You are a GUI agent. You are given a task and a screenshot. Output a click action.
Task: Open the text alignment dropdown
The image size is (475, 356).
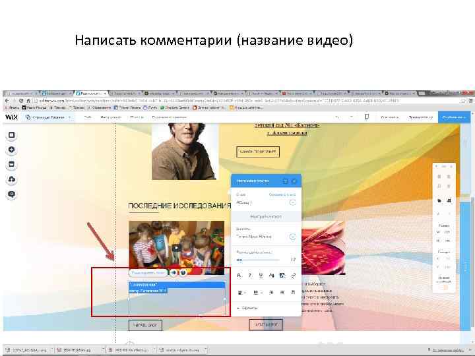[241, 293]
